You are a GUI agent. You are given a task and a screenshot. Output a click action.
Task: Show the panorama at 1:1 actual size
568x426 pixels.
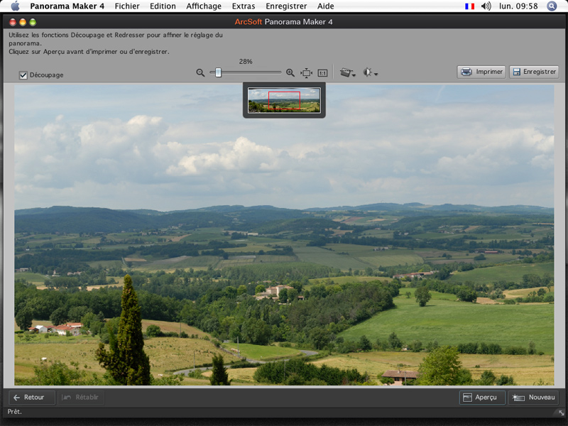(322, 73)
